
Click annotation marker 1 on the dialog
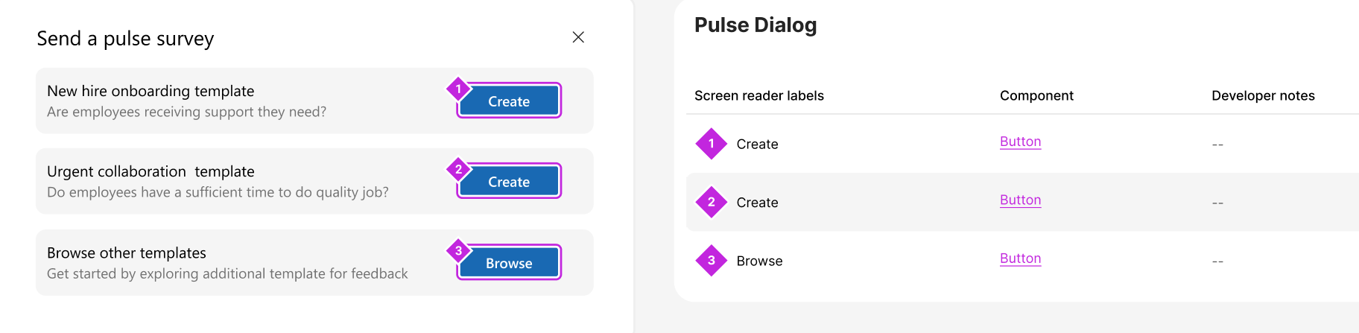[x=458, y=89]
